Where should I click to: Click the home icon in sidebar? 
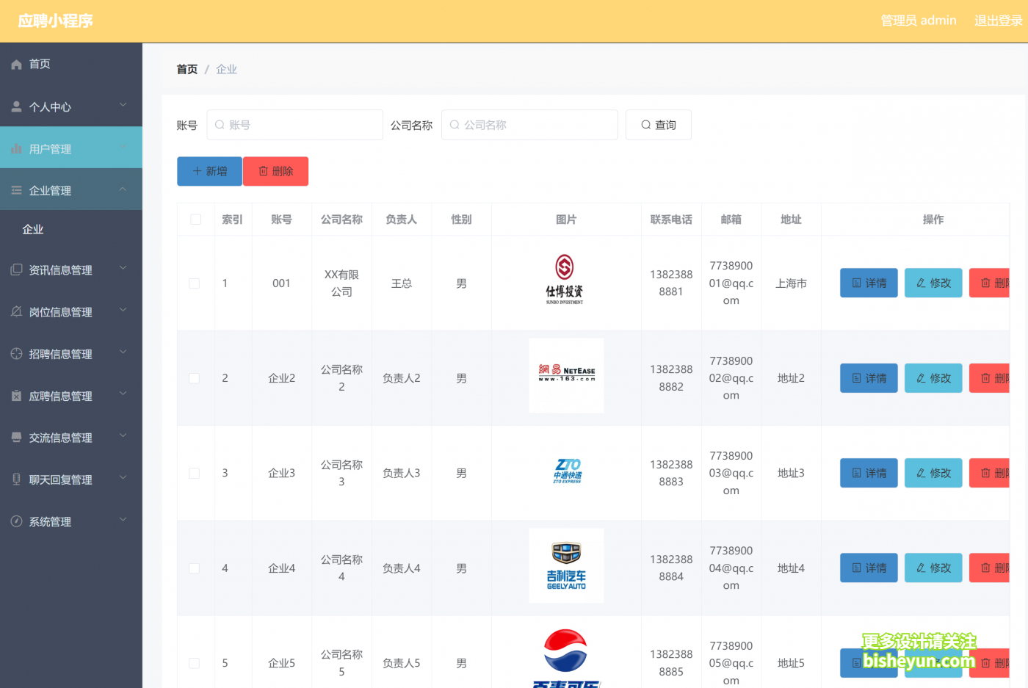pos(16,65)
